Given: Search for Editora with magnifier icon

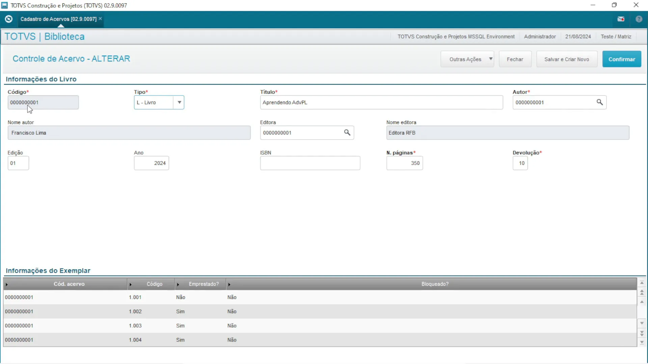Looking at the screenshot, I should (x=347, y=132).
